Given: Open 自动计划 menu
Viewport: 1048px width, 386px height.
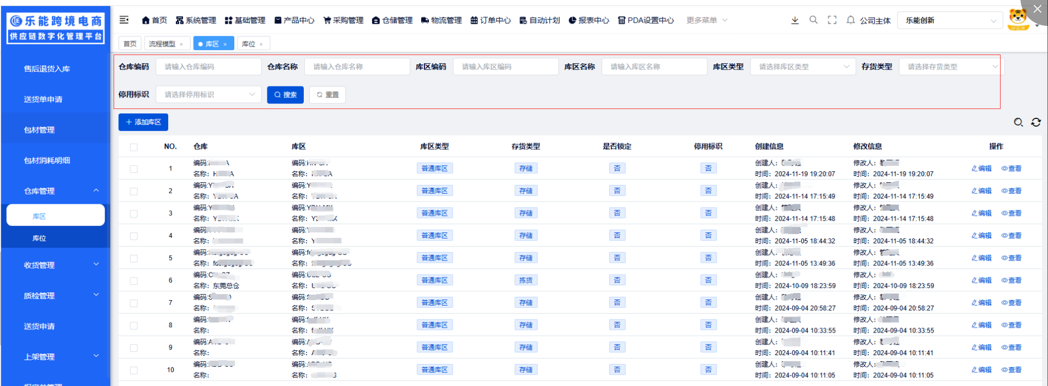Looking at the screenshot, I should tap(540, 20).
